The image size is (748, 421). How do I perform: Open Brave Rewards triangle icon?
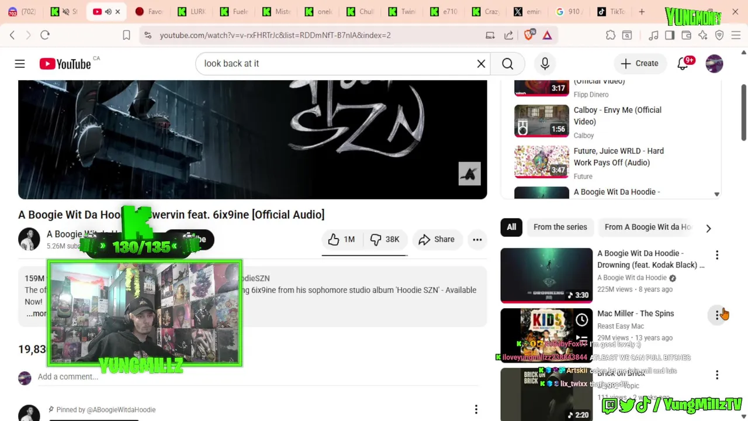tap(547, 35)
